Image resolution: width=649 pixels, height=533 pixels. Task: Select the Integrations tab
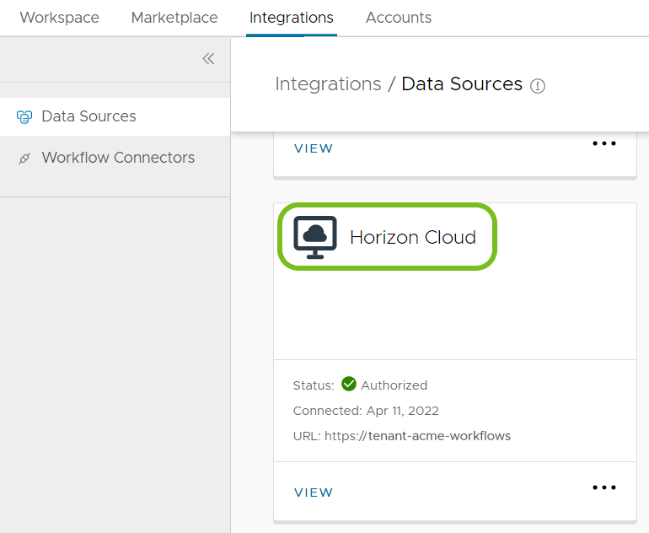coord(292,18)
